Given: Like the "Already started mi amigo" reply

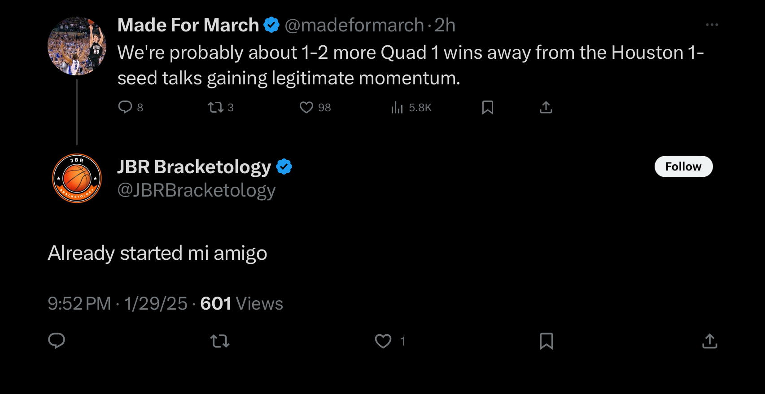Looking at the screenshot, I should 383,341.
